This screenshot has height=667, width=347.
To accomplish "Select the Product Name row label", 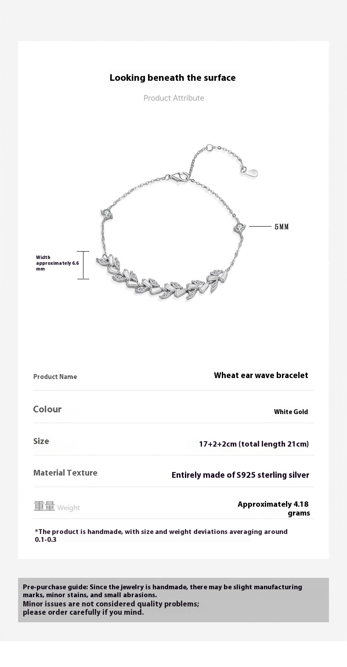I will (x=55, y=377).
